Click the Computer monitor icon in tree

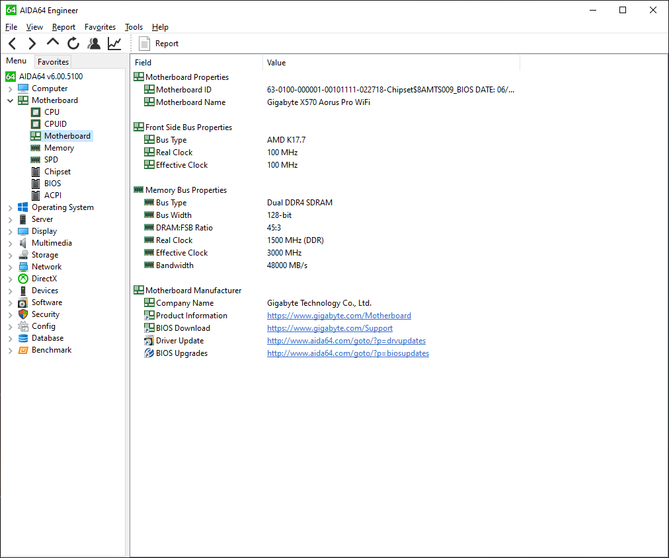tap(23, 88)
